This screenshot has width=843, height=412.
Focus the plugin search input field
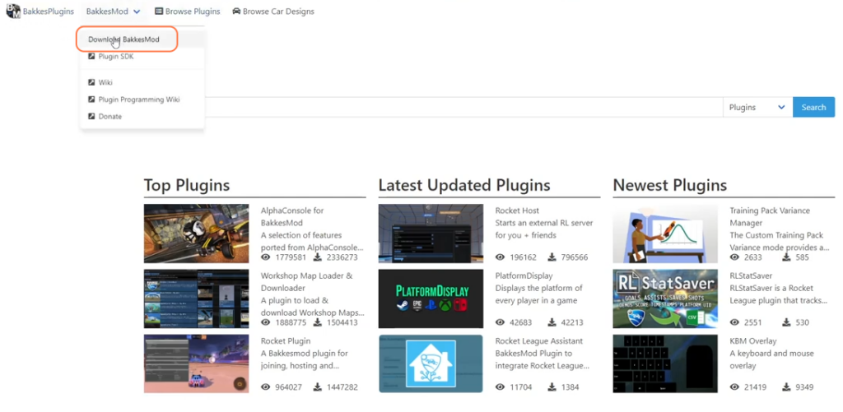click(x=463, y=107)
